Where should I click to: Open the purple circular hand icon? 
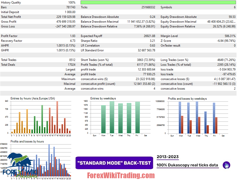(226, 165)
